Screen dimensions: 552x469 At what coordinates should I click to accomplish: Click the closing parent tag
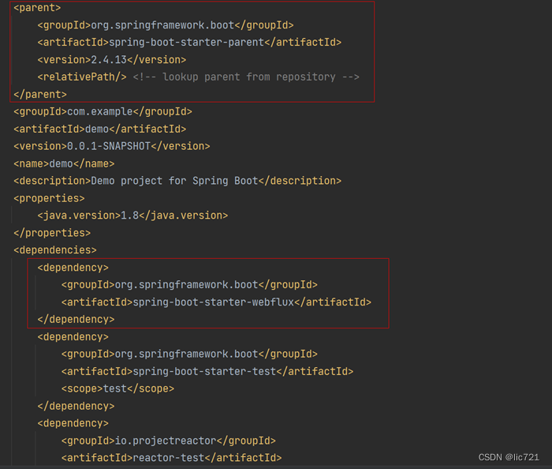(40, 95)
